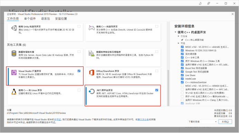Check the Linux development with C++ workload
239x133 pixels.
pos(79,90)
